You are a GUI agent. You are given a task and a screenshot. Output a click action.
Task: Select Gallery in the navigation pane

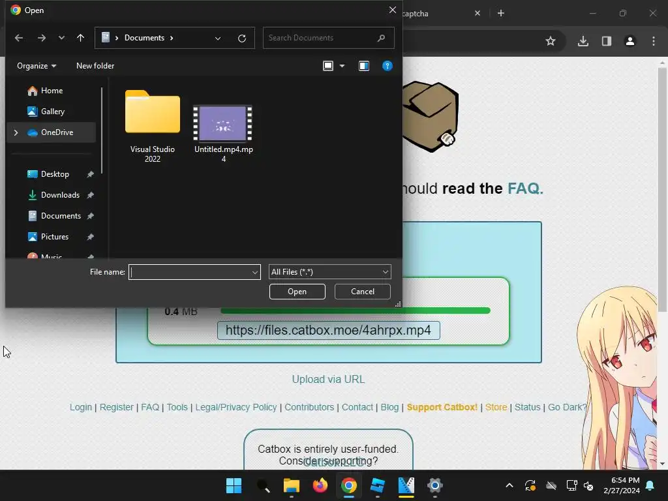click(53, 112)
